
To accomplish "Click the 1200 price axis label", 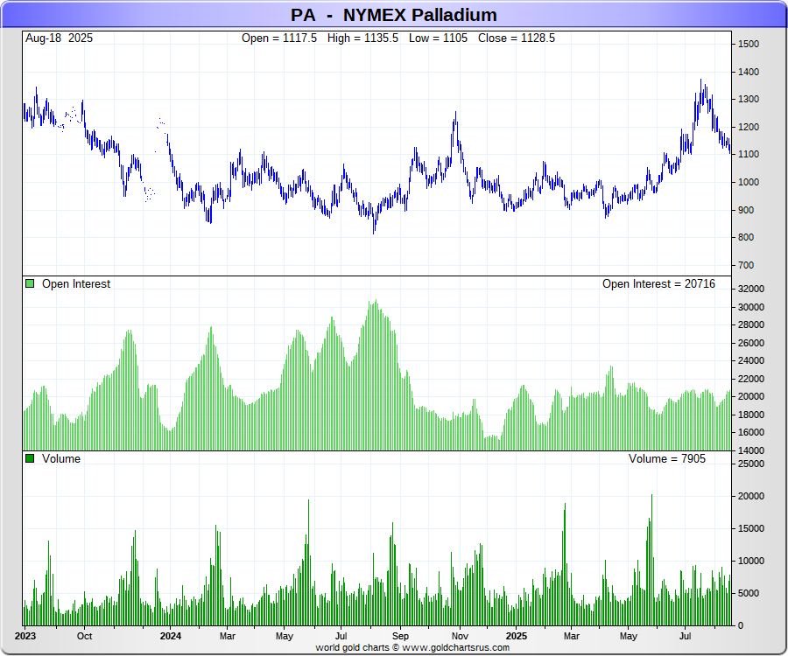I will 749,127.
